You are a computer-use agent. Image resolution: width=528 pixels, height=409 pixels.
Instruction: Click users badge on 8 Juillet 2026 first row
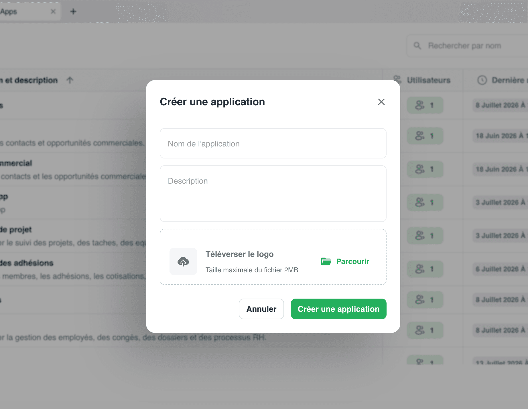coord(425,105)
